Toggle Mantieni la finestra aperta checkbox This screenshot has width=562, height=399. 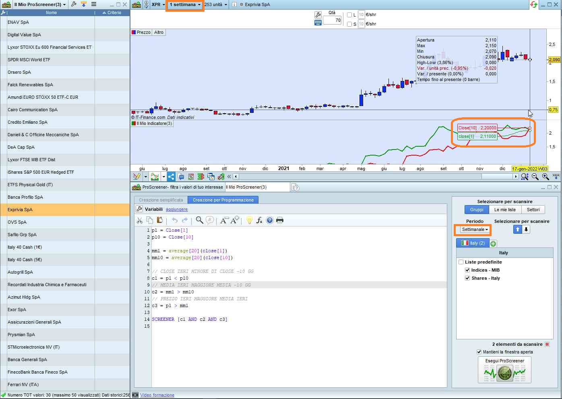click(479, 352)
